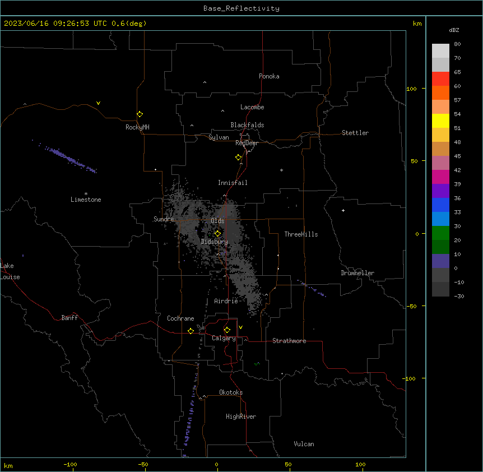The width and height of the screenshot is (483, 472).
Task: Choose the dark green 10-20 dBZ swatch
Action: point(440,247)
